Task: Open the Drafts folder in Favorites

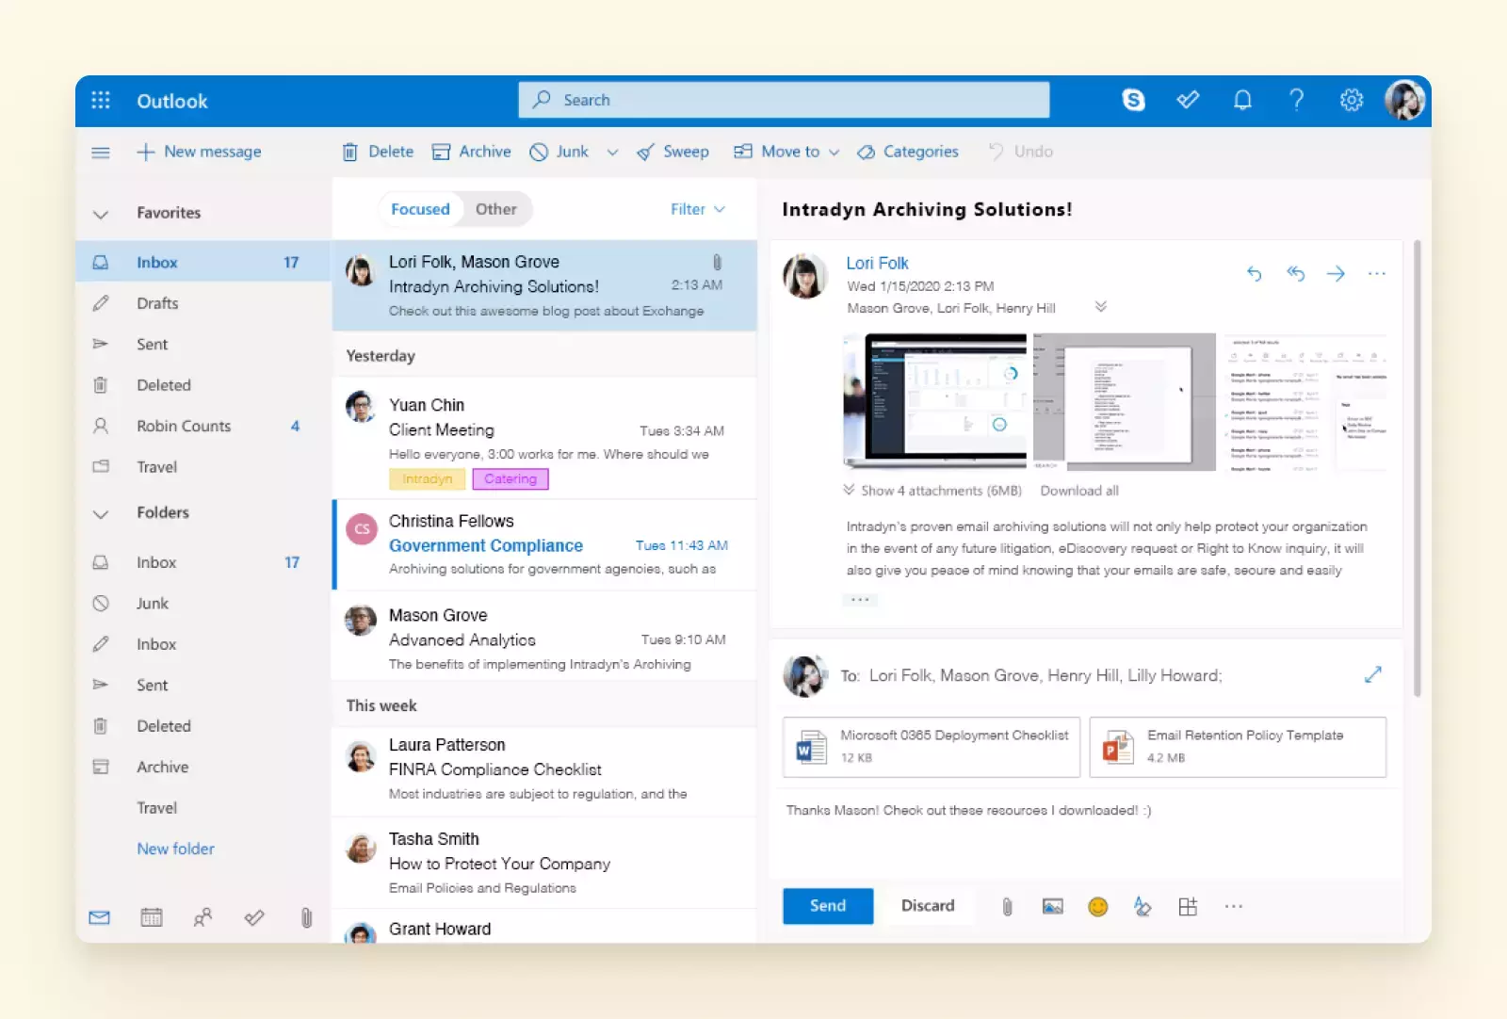Action: pyautogui.click(x=157, y=303)
